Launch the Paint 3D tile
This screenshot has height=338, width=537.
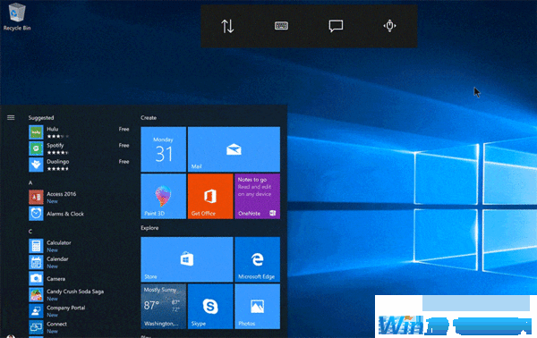pyautogui.click(x=164, y=196)
